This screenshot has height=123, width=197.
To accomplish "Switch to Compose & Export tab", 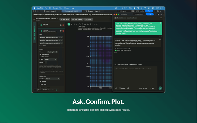I will [93, 11].
